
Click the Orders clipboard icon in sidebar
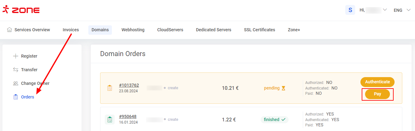click(15, 97)
